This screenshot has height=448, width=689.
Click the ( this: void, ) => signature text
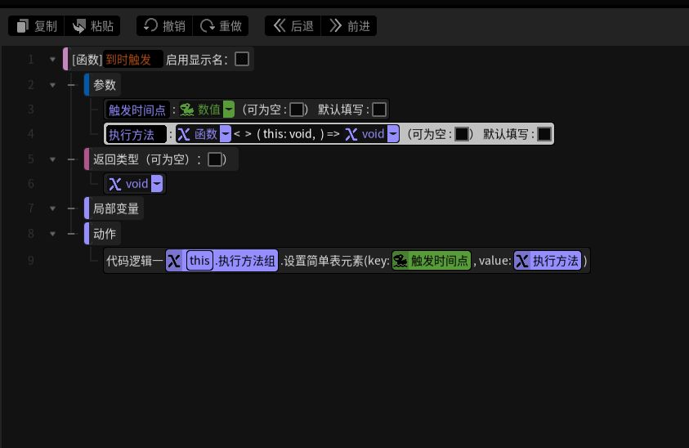point(298,134)
